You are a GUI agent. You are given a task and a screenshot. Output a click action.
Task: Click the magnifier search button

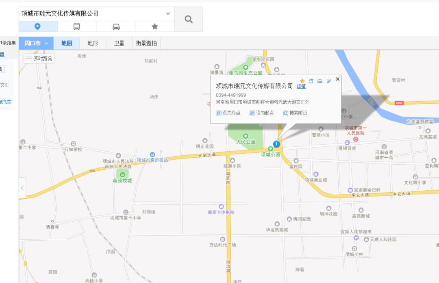[x=189, y=20]
